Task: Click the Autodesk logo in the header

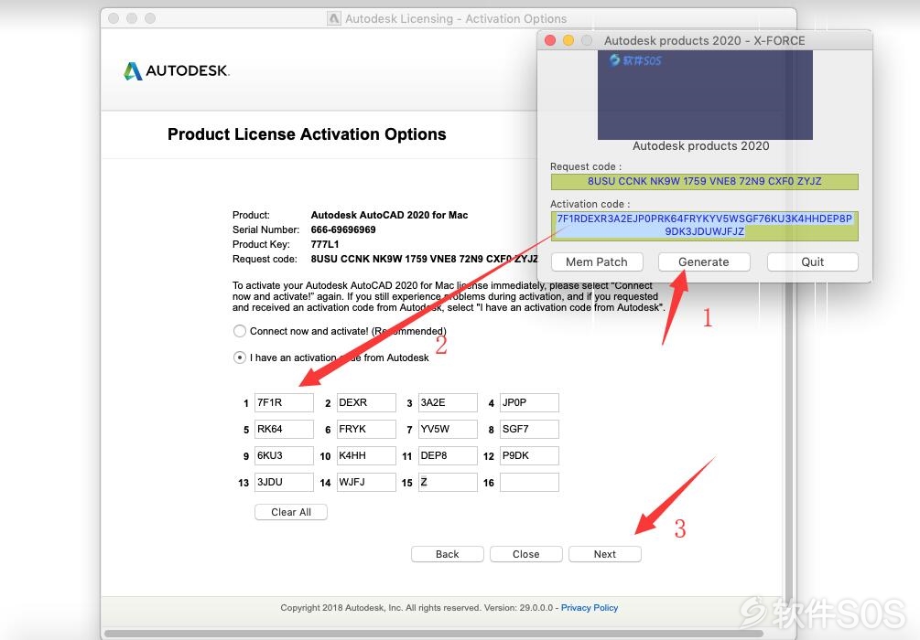Action: pos(176,71)
